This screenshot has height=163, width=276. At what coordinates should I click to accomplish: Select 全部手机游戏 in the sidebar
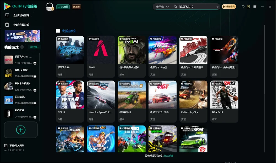21,25
